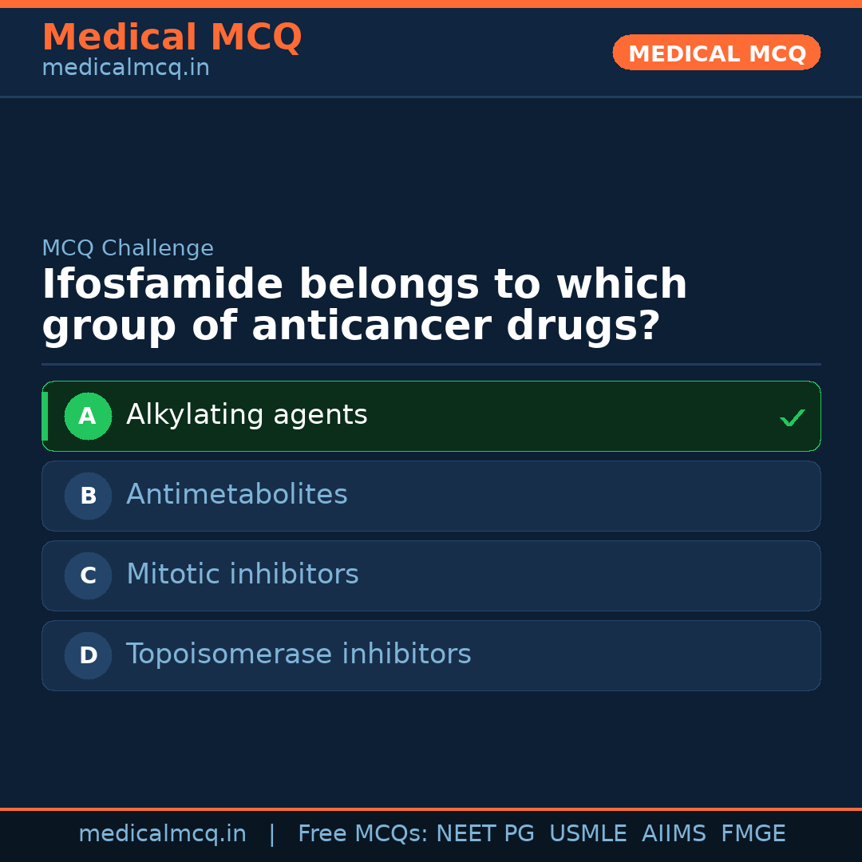
Task: Click AIIMS in the footer
Action: pos(674,834)
